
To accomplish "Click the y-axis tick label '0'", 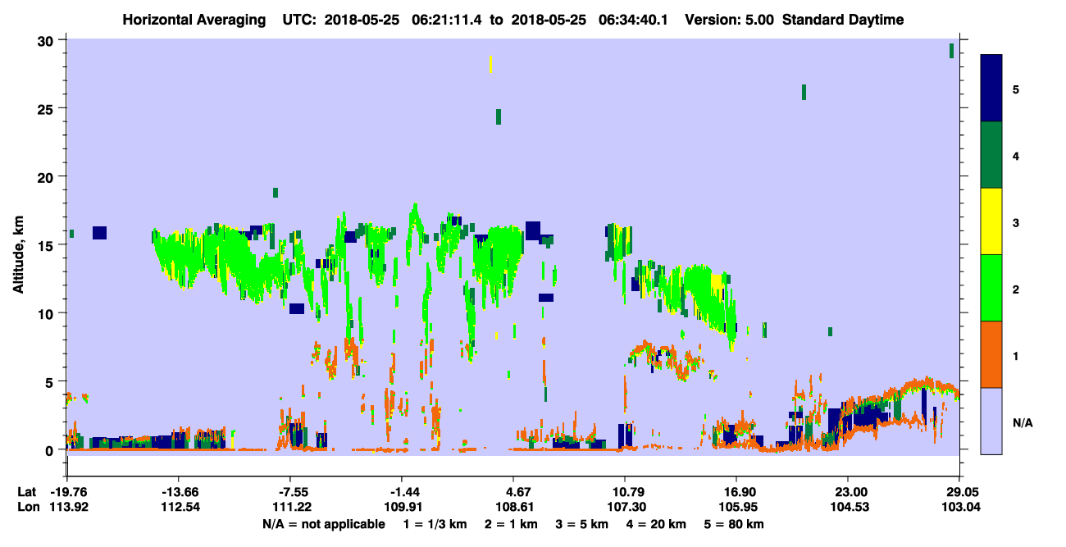I will pos(50,449).
